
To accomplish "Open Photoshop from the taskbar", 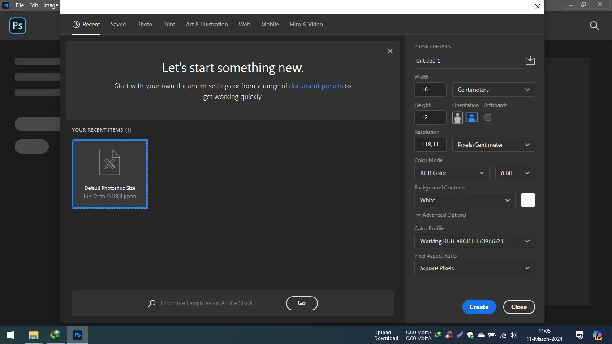I will (x=77, y=335).
